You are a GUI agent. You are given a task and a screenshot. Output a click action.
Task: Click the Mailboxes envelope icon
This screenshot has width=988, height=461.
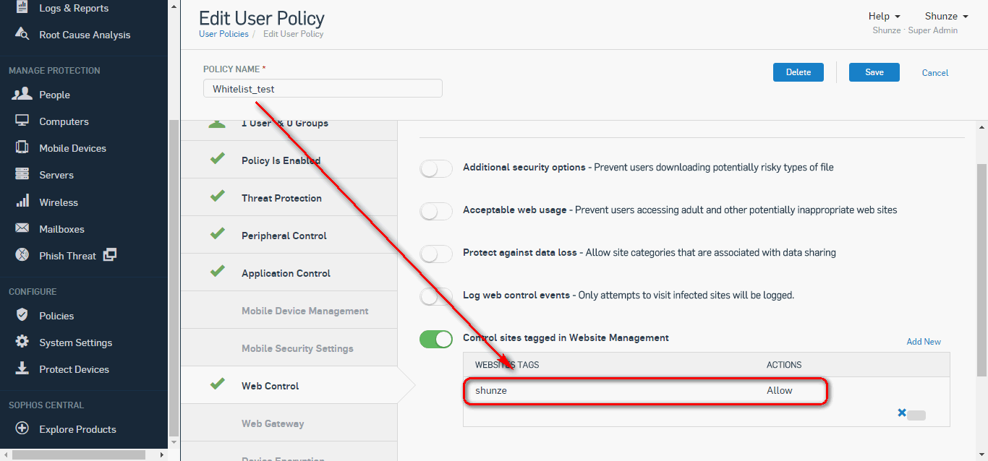click(x=22, y=228)
